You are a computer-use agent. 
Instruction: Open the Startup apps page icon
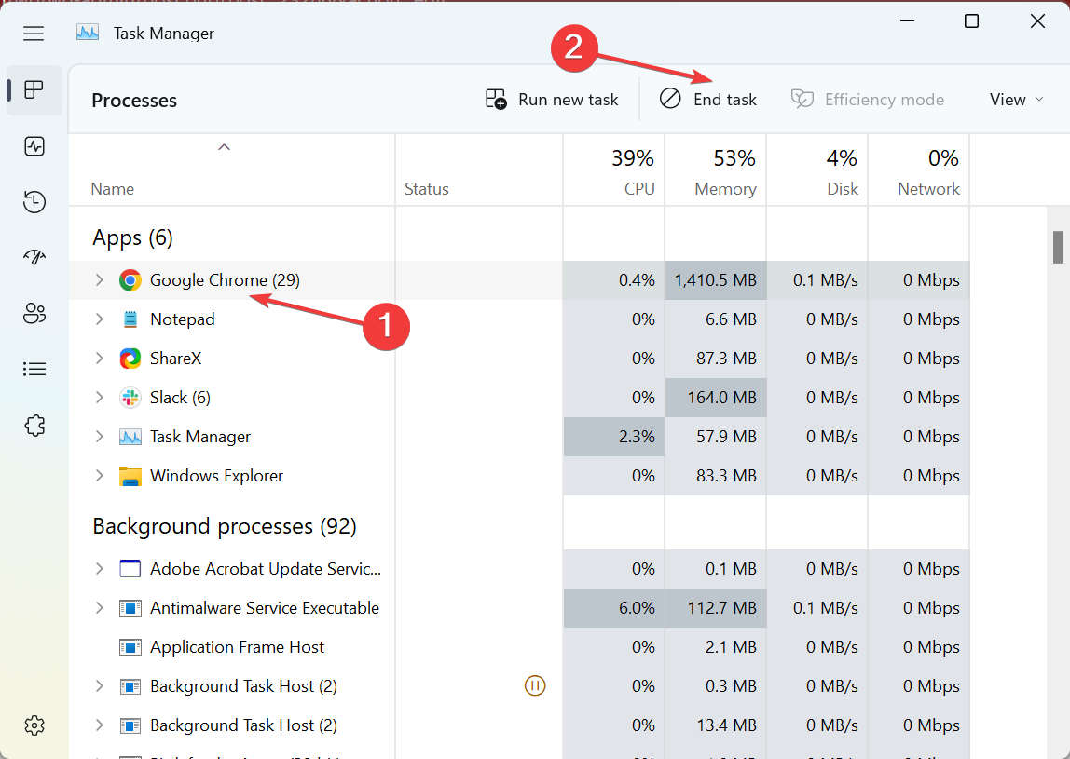point(34,257)
